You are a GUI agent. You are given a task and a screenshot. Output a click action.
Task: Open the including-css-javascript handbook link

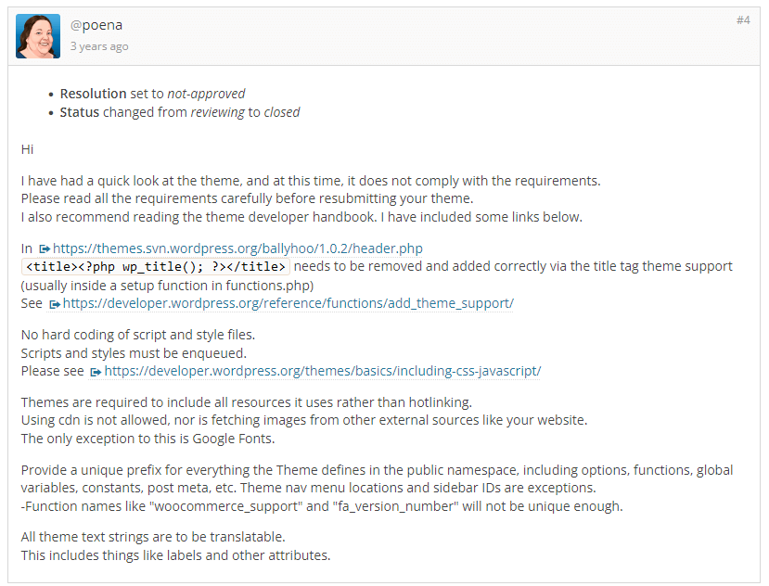(x=323, y=371)
